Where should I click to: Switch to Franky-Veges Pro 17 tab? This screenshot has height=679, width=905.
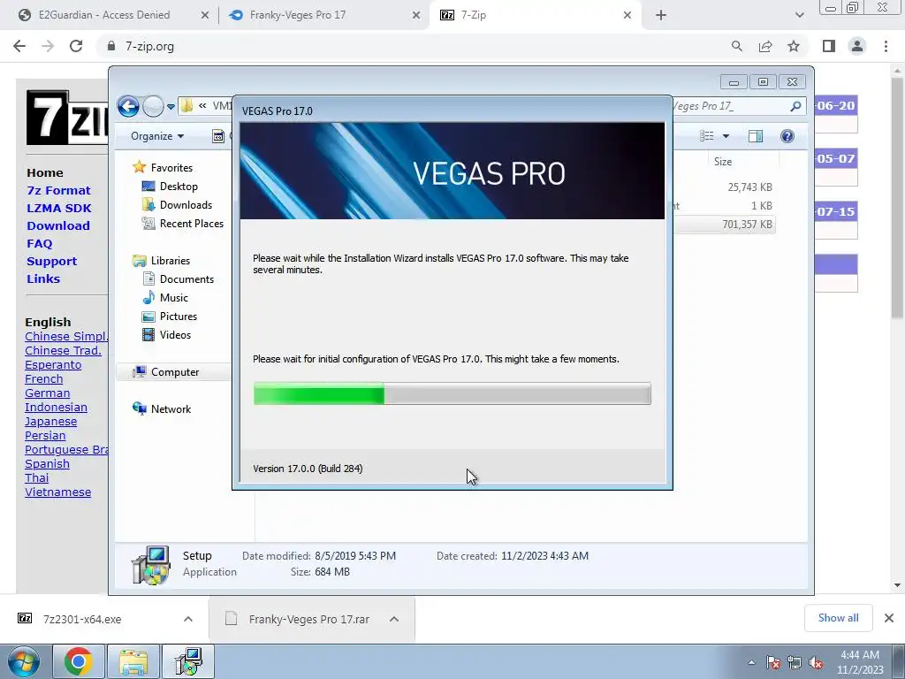point(298,15)
